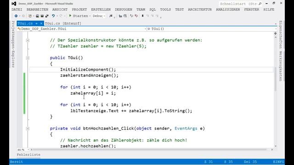Open the DATEI menu
This screenshot has width=294, height=165.
[17, 9]
